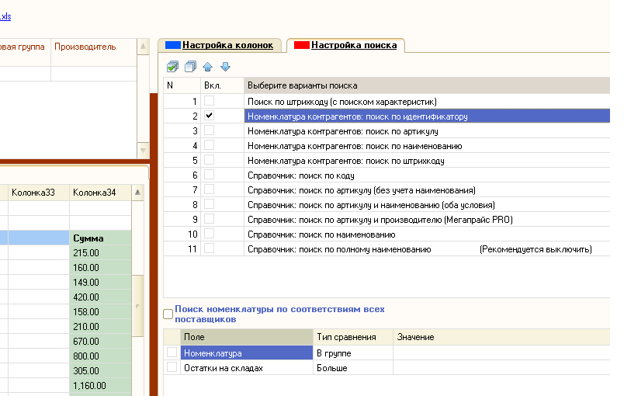Enable search by barcode with characteristics

pyautogui.click(x=210, y=102)
